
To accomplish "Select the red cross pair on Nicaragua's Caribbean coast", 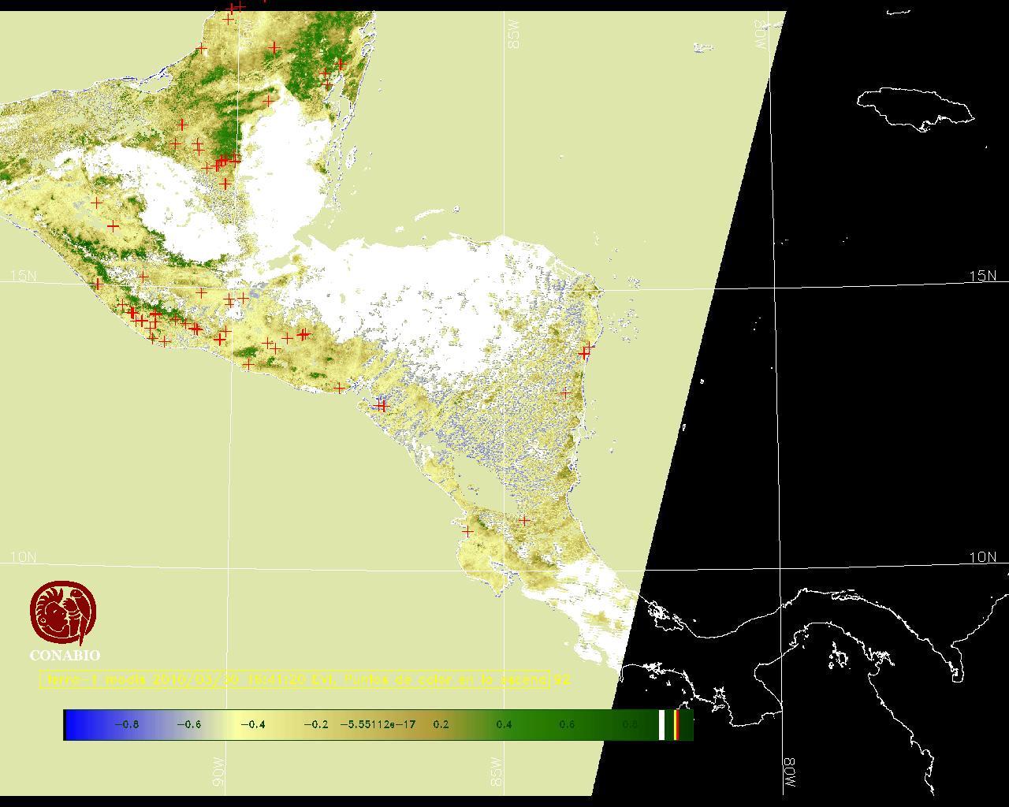I will click(586, 351).
